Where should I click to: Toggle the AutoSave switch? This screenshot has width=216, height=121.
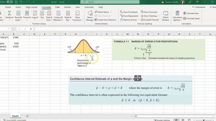click(x=10, y=2)
